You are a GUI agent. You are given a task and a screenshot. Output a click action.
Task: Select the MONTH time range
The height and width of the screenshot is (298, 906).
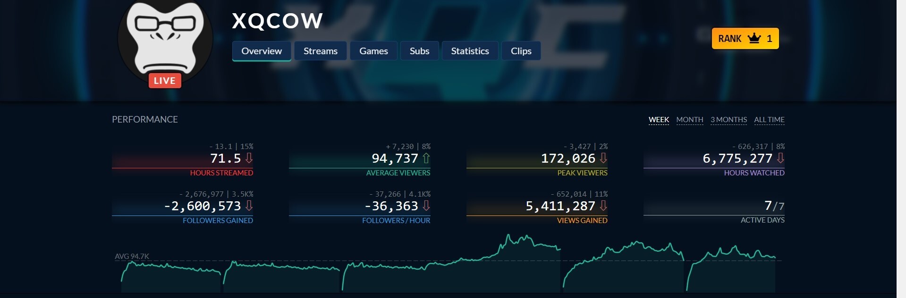[690, 120]
